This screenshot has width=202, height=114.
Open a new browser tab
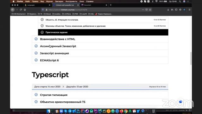point(111,5)
